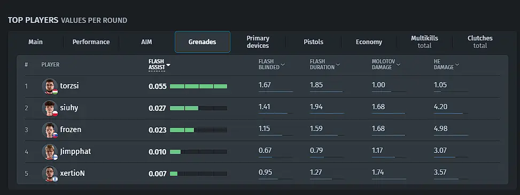Image resolution: width=520 pixels, height=195 pixels.
Task: Switch to the Pistols tab
Action: tap(313, 42)
